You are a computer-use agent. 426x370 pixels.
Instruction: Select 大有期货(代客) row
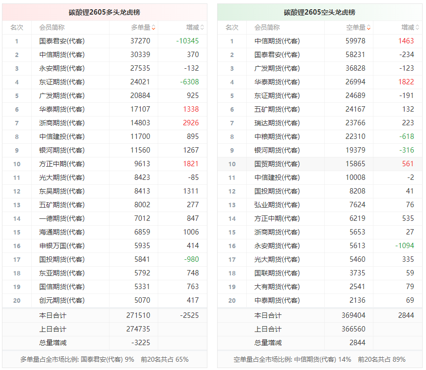(x=320, y=287)
